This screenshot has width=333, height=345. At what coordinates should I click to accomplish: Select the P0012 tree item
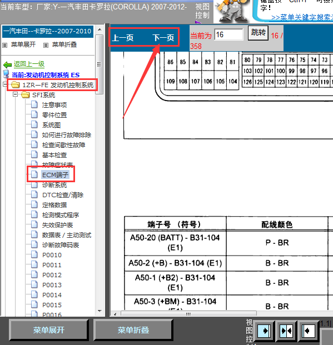52,275
